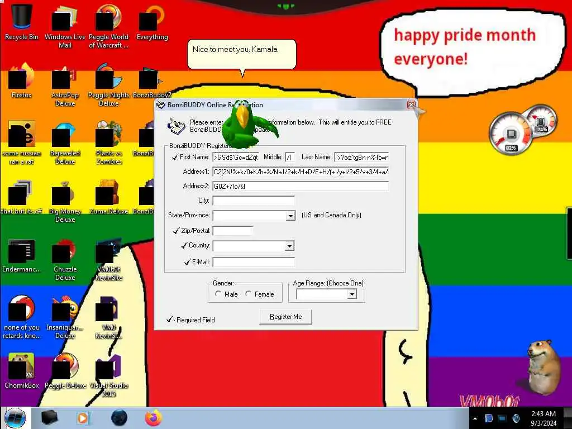This screenshot has height=429, width=572.
Task: Open Peggle Deluxe desktop icon
Action: coord(65,371)
